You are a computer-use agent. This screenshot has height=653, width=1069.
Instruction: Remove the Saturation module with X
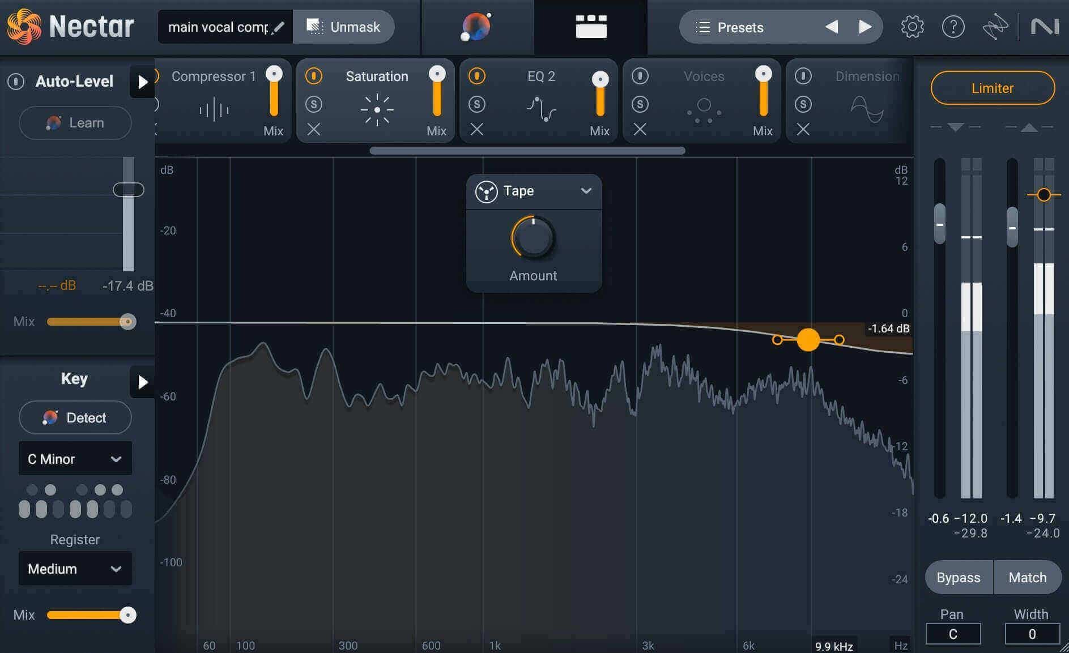tap(314, 130)
